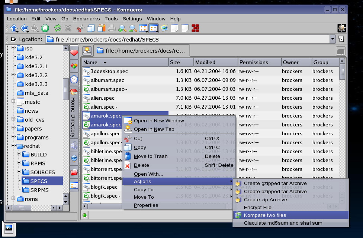Zoom out with magnifier minus icon
The image size is (363, 238).
tap(133, 29)
